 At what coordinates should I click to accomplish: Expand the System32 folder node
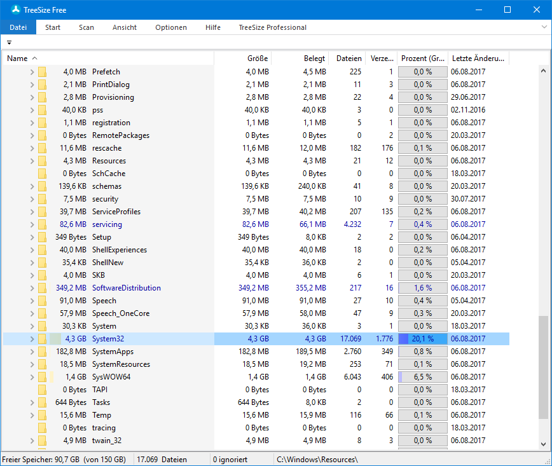[32, 339]
